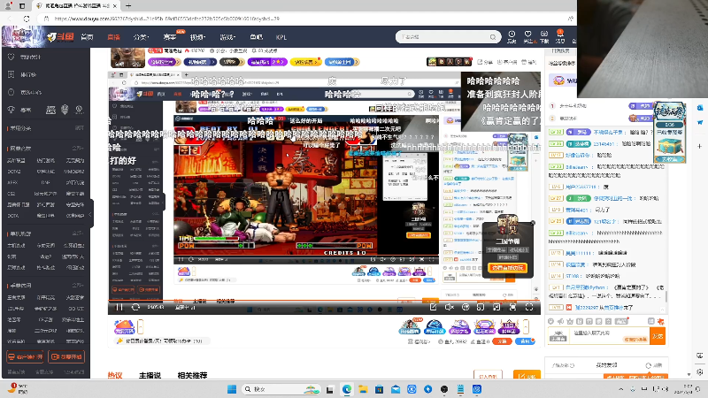Screen dimensions: 708x398
Task: Open Mail app from taskbar
Action: [396, 389]
